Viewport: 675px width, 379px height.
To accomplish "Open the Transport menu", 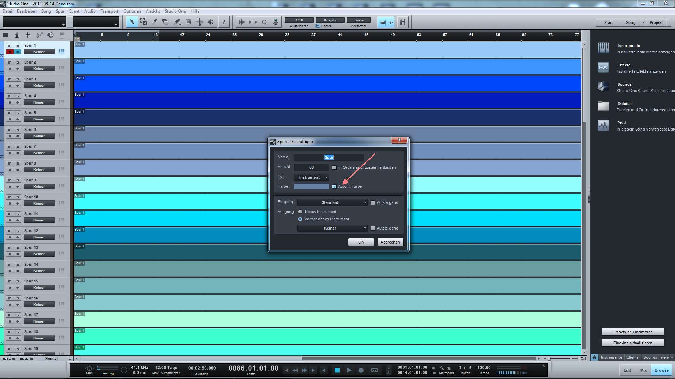I will pos(109,11).
